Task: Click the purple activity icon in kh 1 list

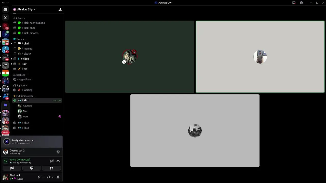Action: click(x=60, y=117)
